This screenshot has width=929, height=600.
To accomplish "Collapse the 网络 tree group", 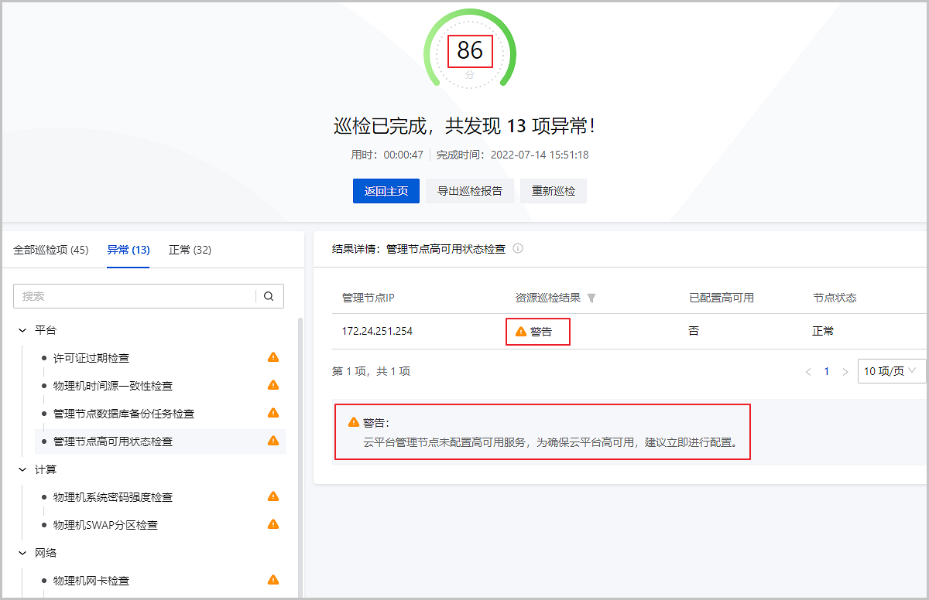I will point(22,553).
